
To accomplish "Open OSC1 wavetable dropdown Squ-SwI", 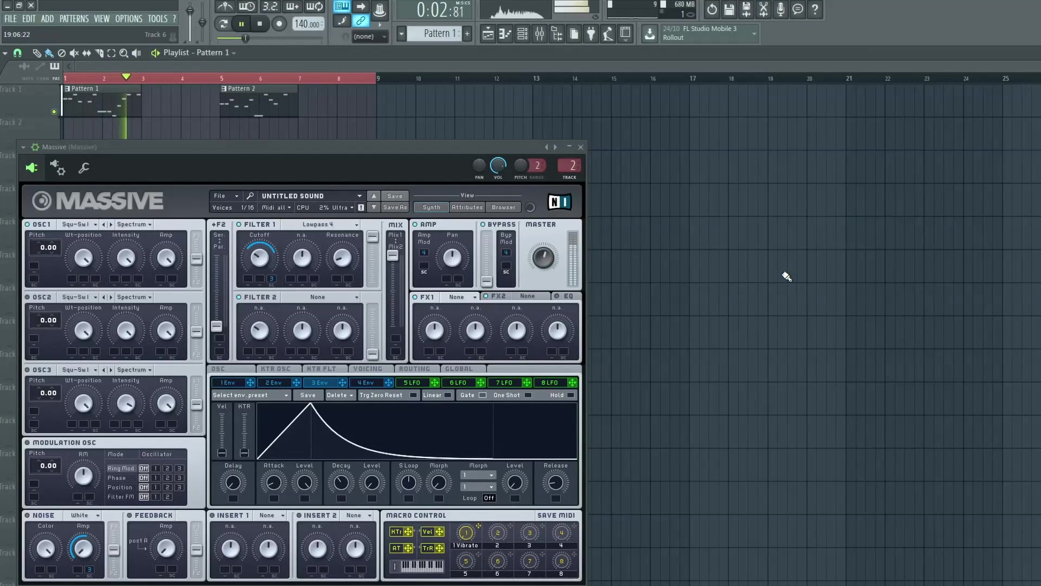I will (79, 224).
